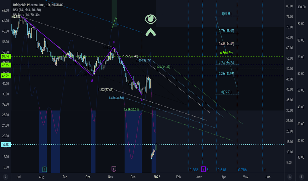Click the 50.44 green price label
The image size is (308, 181).
click(6, 56)
